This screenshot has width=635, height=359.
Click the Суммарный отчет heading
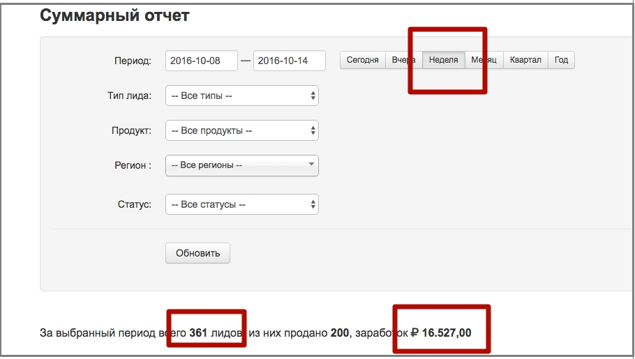[x=114, y=16]
